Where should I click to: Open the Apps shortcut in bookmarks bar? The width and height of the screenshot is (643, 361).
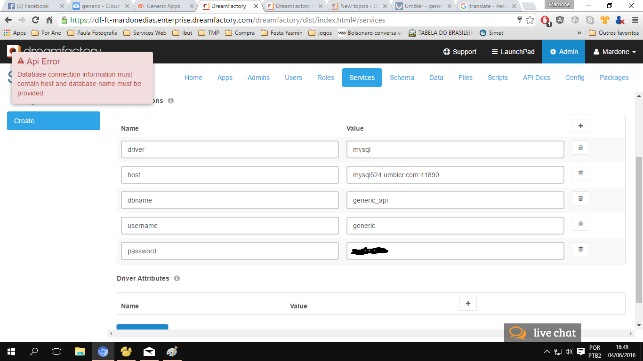(x=15, y=33)
